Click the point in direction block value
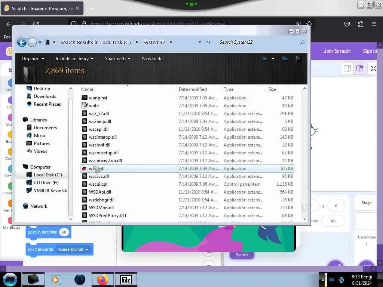 (x=64, y=232)
